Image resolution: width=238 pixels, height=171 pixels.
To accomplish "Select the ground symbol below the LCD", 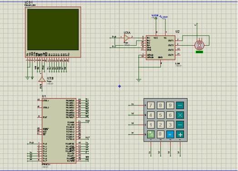I will pyautogui.click(x=27, y=78).
